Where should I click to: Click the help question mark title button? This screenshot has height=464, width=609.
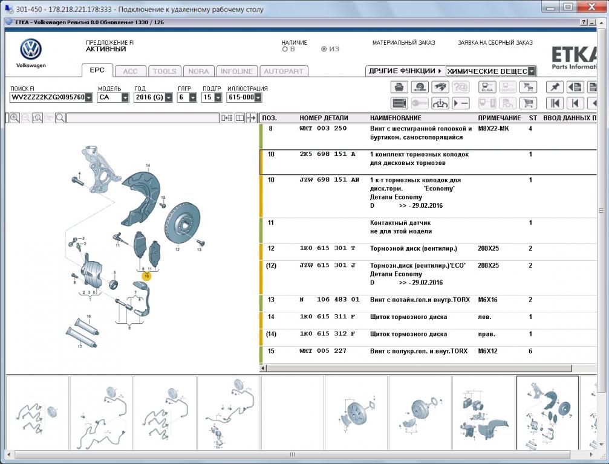click(584, 22)
